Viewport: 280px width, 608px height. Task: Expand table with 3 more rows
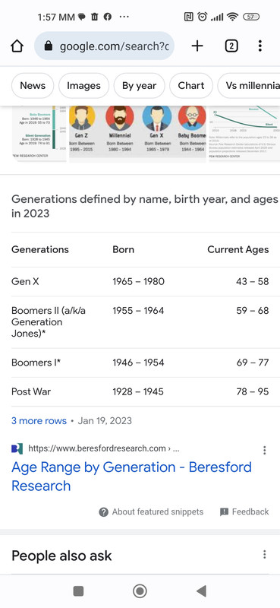pyautogui.click(x=39, y=421)
